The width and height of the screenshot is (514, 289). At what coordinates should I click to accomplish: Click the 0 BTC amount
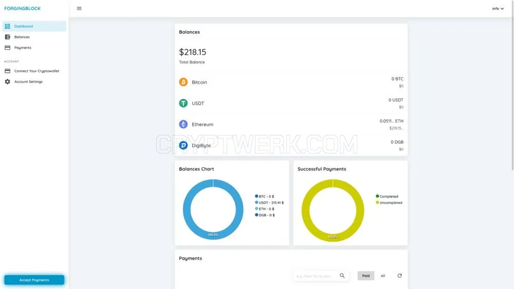pyautogui.click(x=397, y=79)
